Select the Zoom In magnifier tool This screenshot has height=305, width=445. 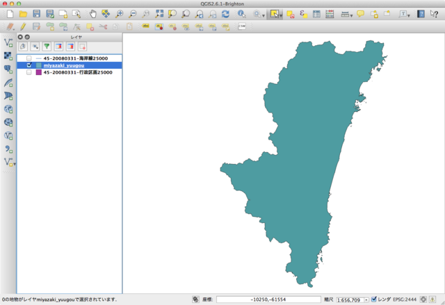coord(119,14)
